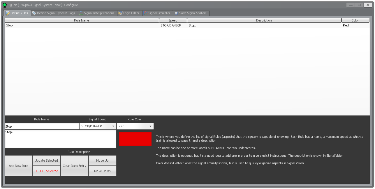Screen dimensions: 375x189
Task: Click the STOP/DANGER speed cell
Action: 171,25
